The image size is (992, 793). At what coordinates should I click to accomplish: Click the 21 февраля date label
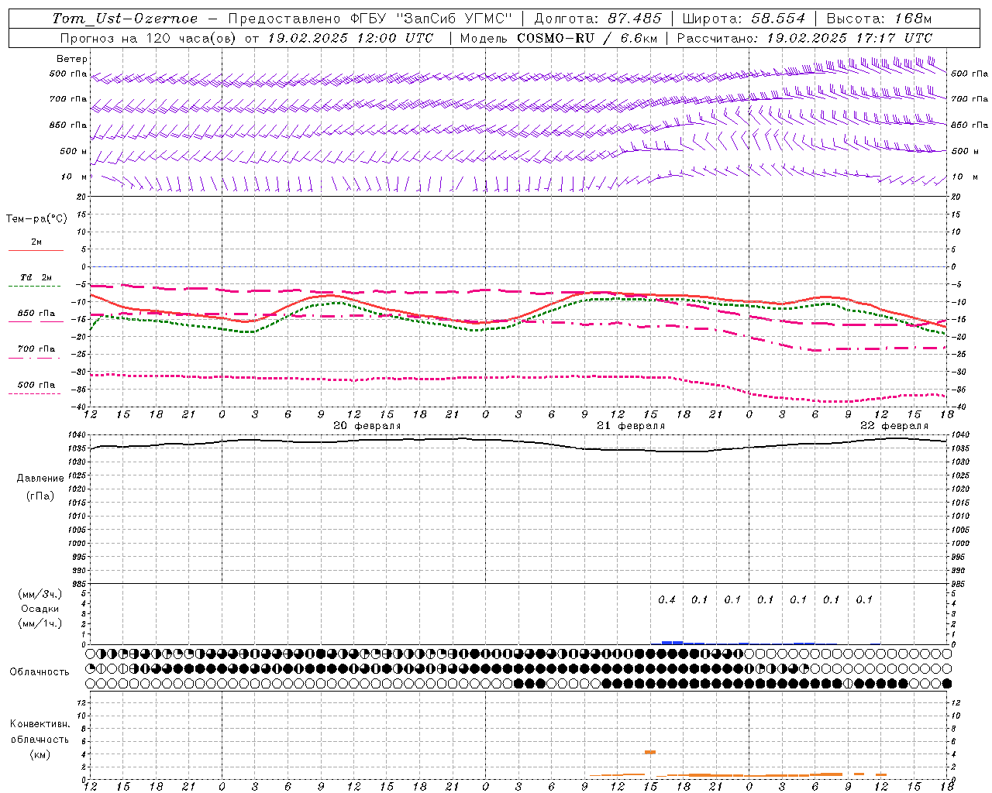631,426
